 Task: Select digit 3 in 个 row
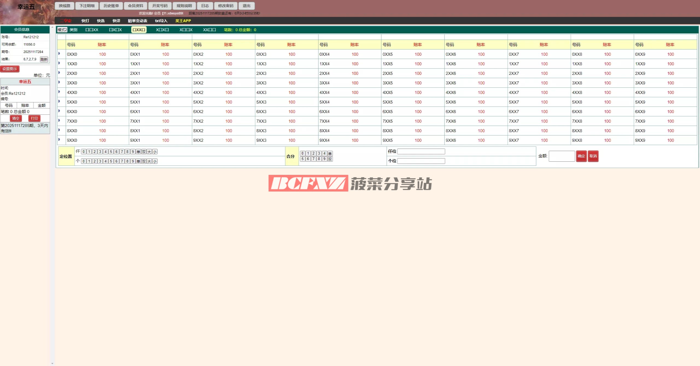100,161
